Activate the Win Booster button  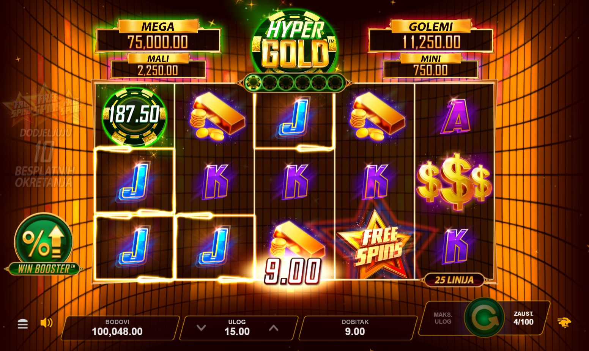(44, 245)
